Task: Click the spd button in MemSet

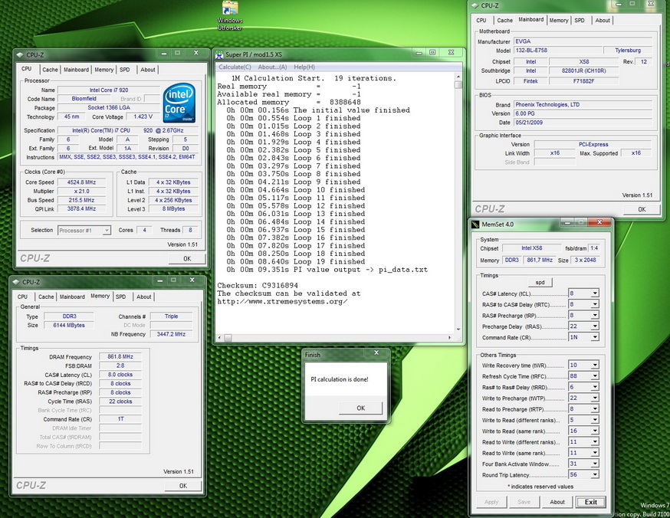Action: (x=540, y=283)
